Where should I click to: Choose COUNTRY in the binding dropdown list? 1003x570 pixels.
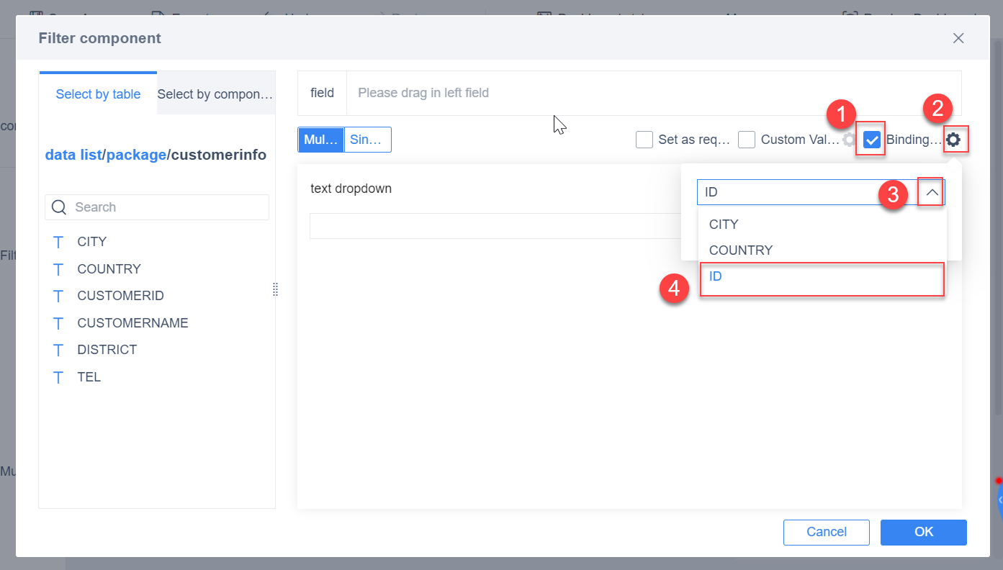click(822, 250)
